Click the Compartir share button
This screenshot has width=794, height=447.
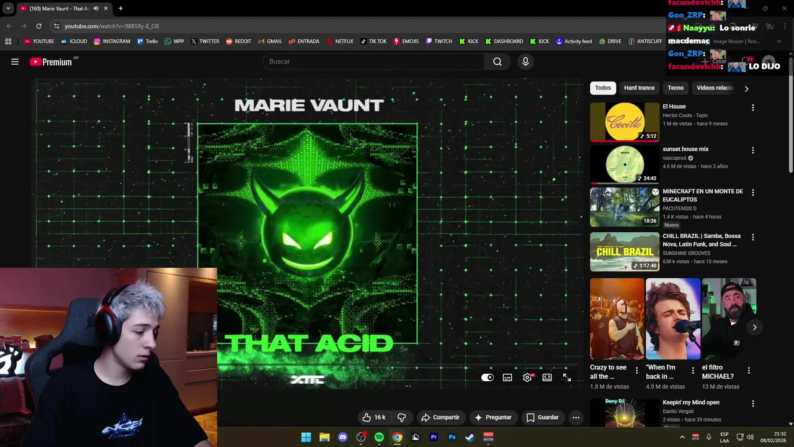pos(440,417)
